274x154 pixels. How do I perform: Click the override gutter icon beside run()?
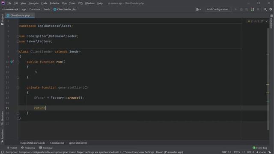click(12, 62)
